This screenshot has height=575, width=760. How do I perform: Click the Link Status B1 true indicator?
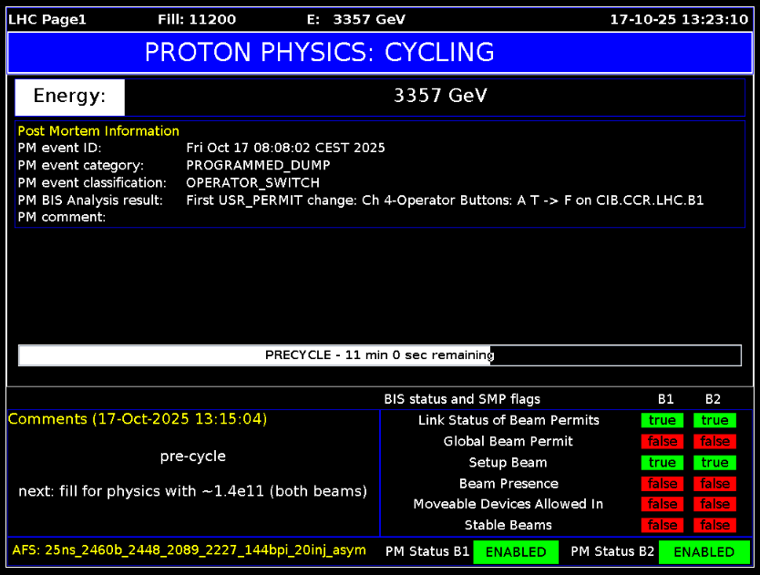click(662, 420)
